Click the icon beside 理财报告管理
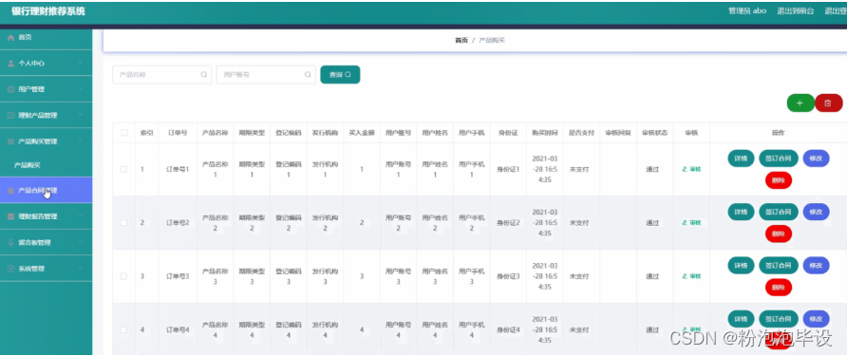The width and height of the screenshot is (847, 356). [x=10, y=216]
